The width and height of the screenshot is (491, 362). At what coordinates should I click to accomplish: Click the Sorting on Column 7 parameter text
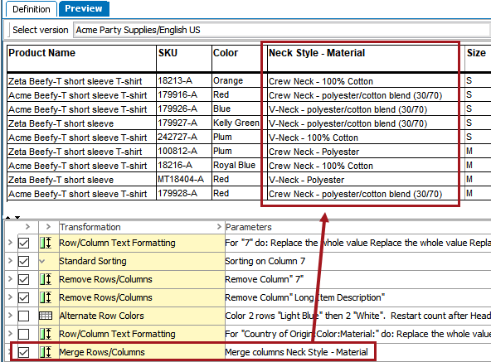pyautogui.click(x=265, y=261)
